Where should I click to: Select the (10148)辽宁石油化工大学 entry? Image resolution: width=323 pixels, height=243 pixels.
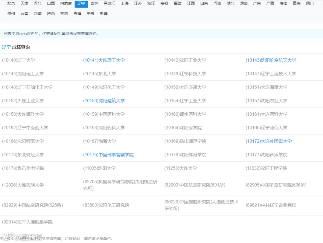click(x=28, y=87)
